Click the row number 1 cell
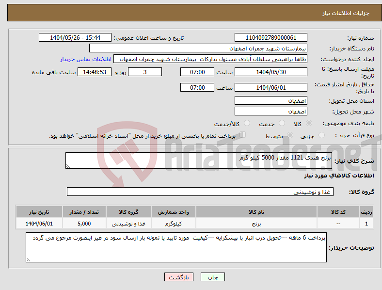This screenshot has height=290, width=382. click(x=366, y=224)
